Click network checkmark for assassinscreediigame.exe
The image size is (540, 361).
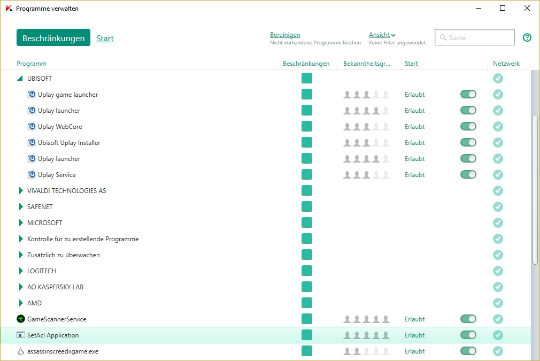(498, 351)
